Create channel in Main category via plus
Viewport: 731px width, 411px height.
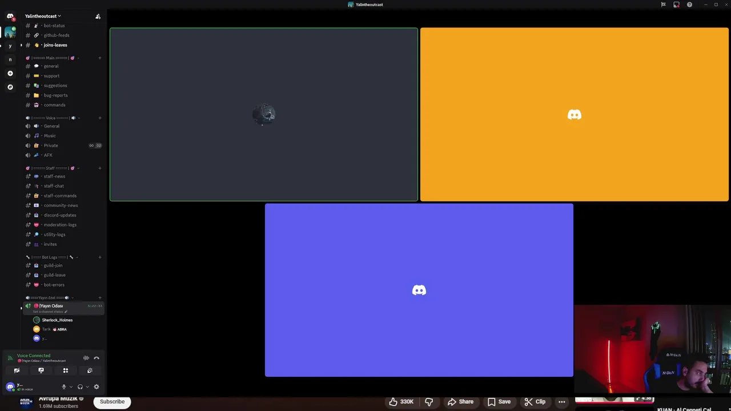coord(99,58)
